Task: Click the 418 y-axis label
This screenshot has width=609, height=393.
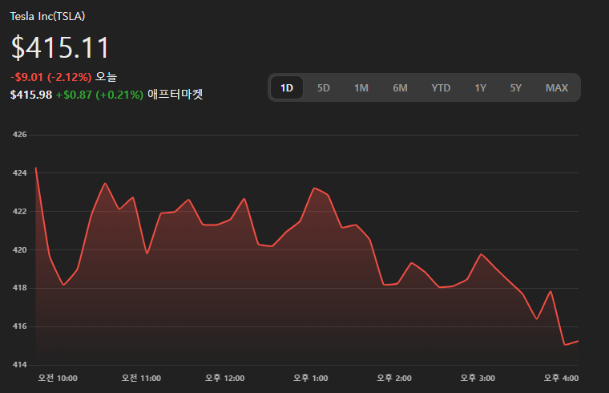Action: pos(19,288)
